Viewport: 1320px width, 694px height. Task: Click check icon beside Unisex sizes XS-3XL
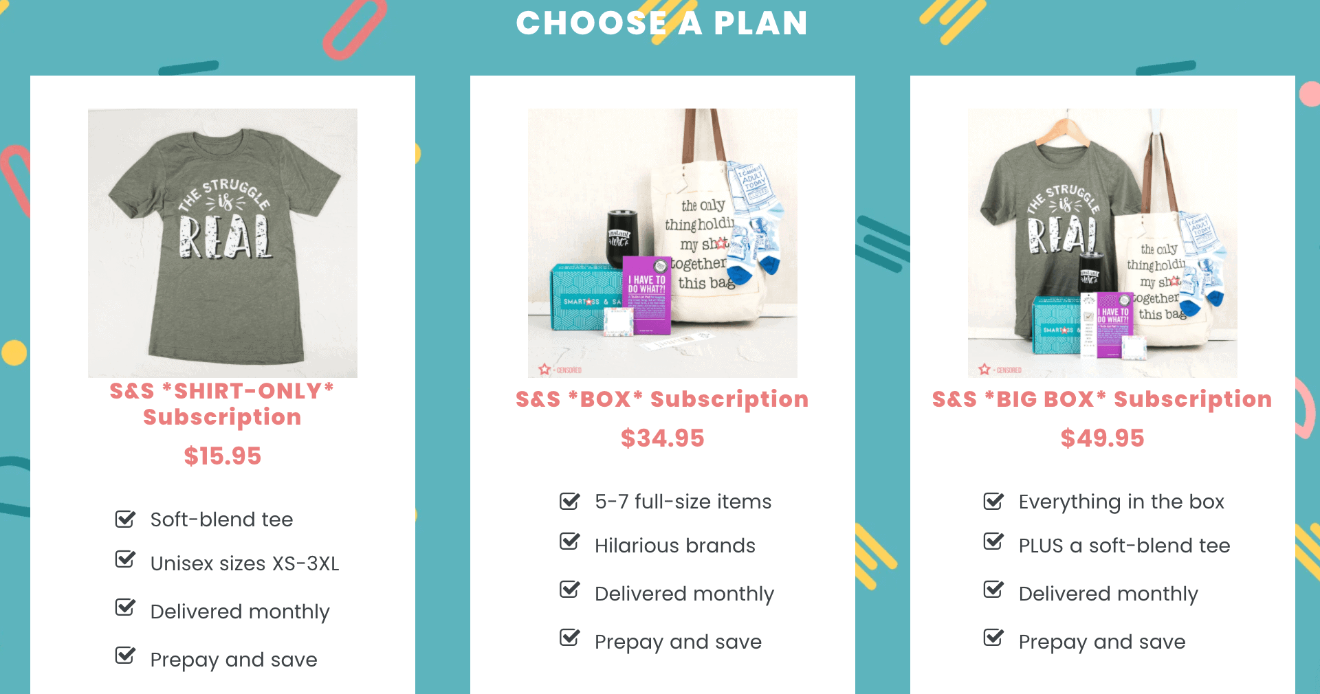125,559
